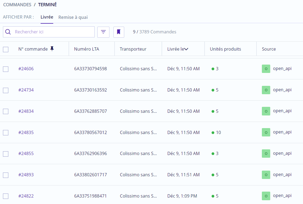The height and width of the screenshot is (204, 303).
Task: Click the green source badge for order #24822
Action: pos(266,196)
